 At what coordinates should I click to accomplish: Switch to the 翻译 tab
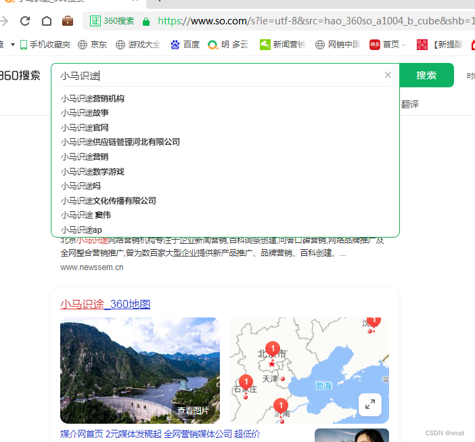410,104
